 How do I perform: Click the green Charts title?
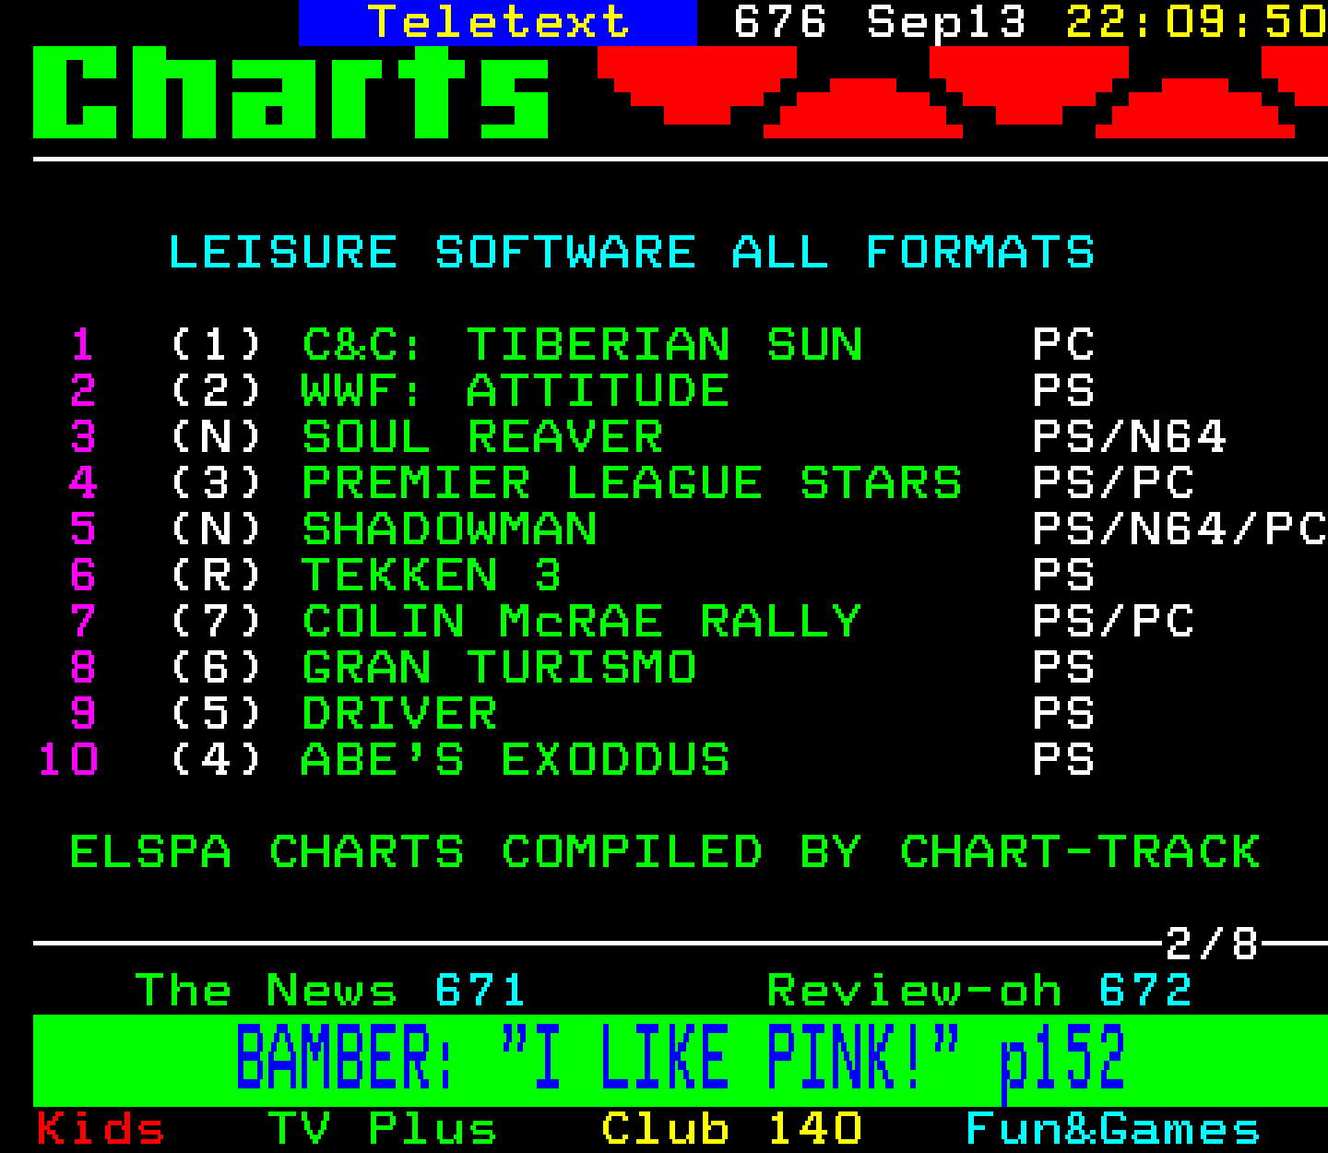tap(291, 92)
